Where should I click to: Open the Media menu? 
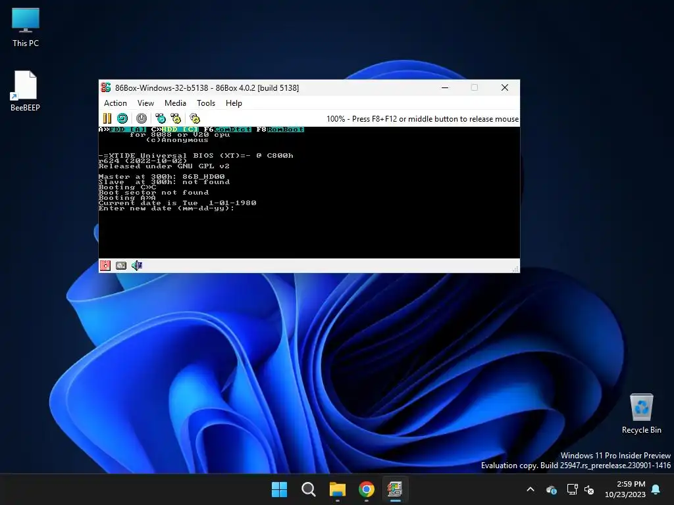pyautogui.click(x=175, y=103)
